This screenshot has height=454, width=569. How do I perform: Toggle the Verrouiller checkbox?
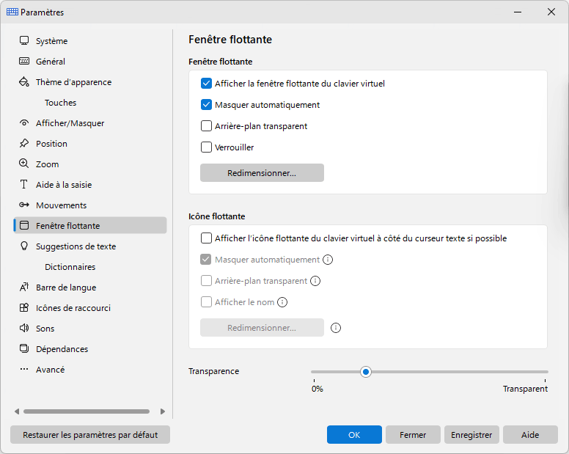(x=206, y=147)
